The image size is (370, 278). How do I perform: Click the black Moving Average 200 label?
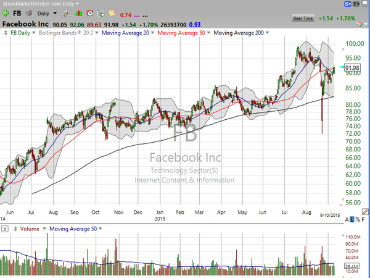tap(239, 33)
